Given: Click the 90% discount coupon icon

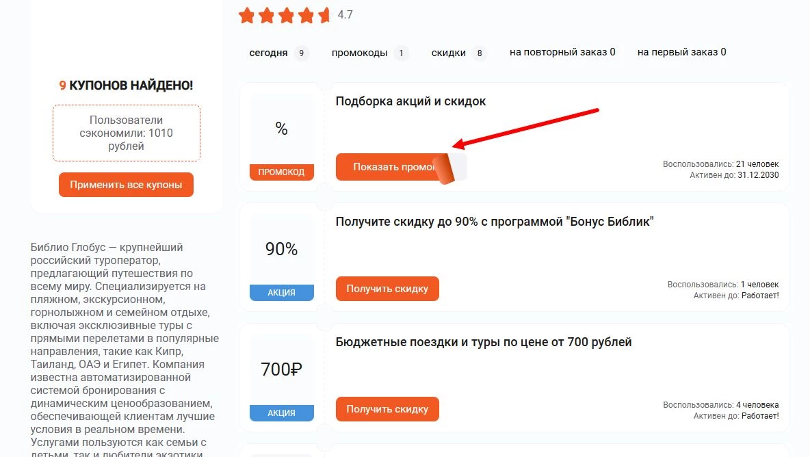Looking at the screenshot, I should point(281,249).
